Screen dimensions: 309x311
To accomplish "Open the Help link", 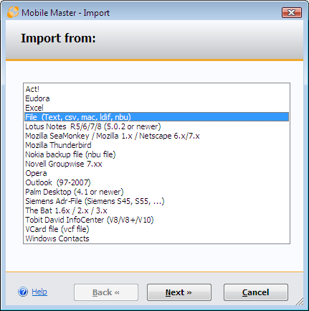I will click(39, 292).
